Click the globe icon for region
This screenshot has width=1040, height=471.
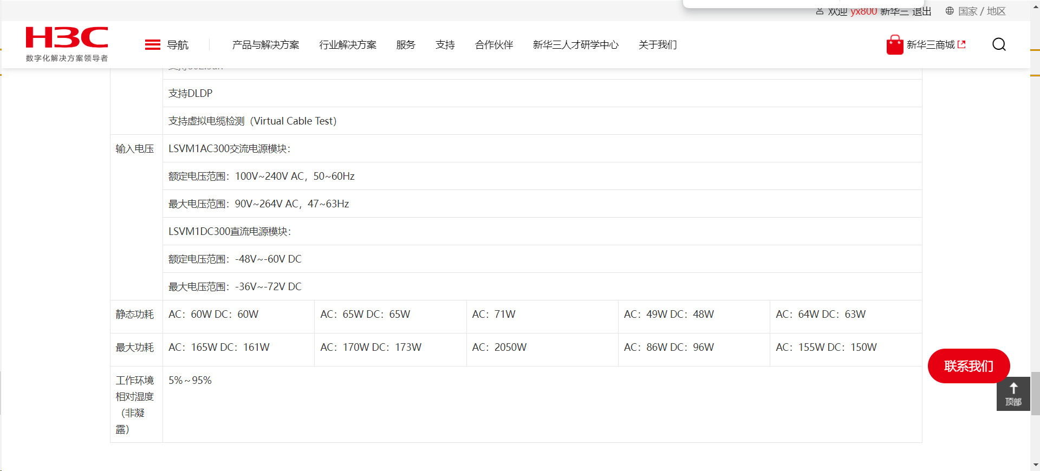[950, 11]
